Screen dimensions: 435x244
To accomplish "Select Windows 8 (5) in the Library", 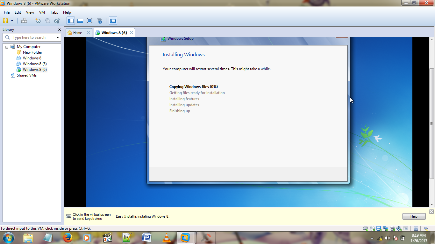I will click(35, 64).
